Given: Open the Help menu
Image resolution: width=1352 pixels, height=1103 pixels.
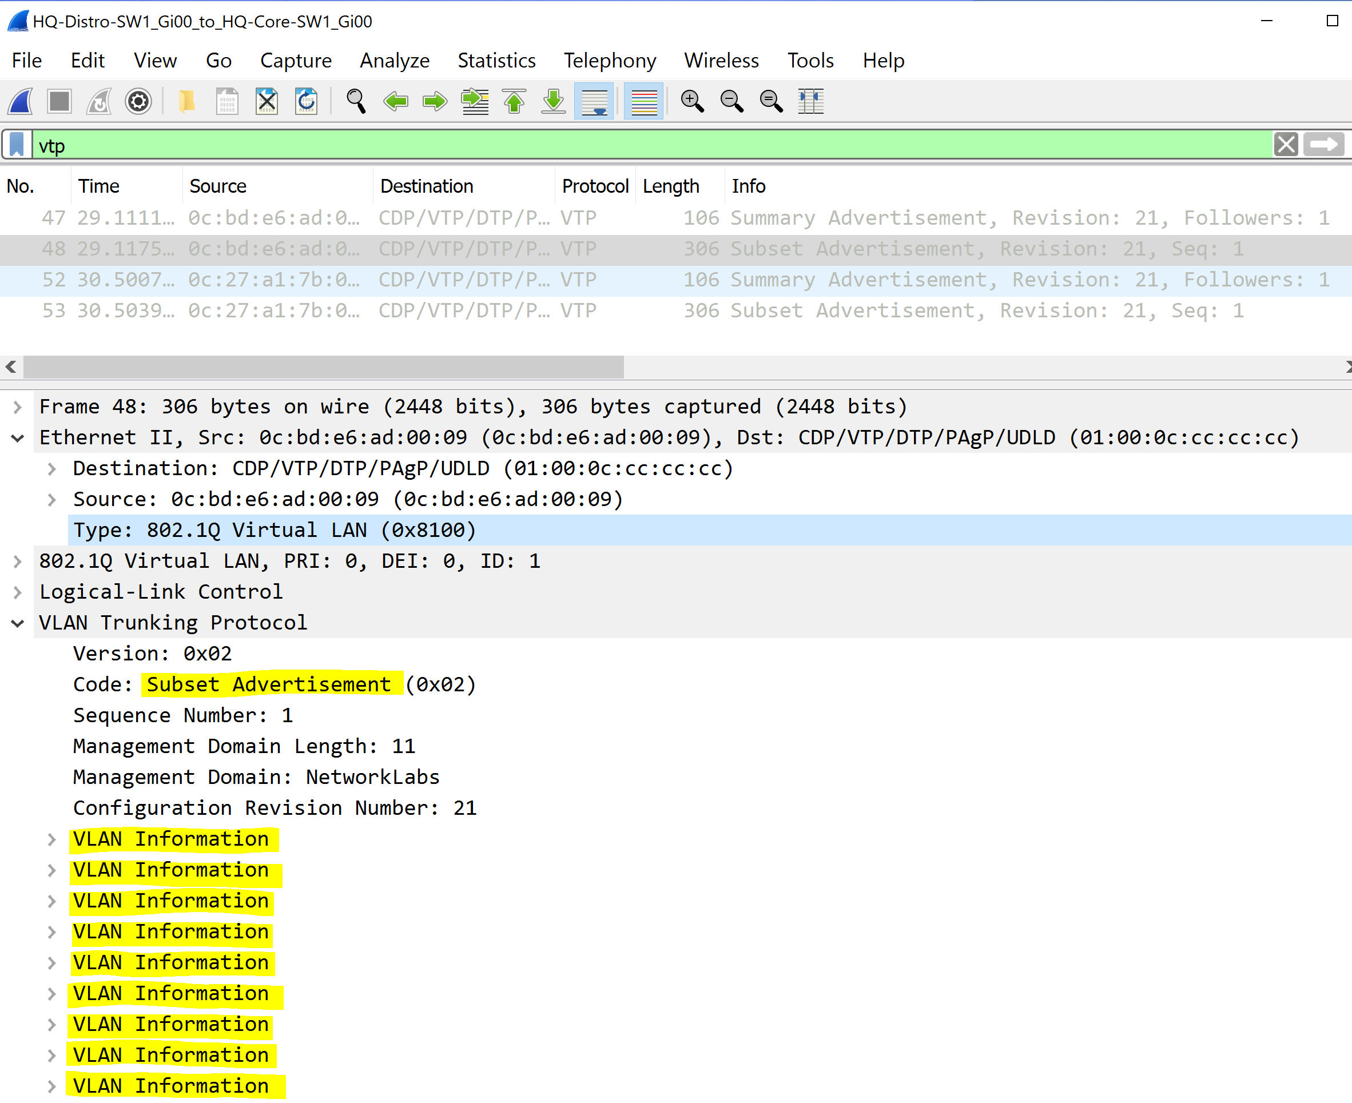Looking at the screenshot, I should click(883, 61).
